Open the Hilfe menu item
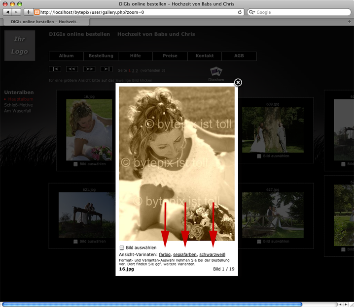Image resolution: width=354 pixels, height=307 pixels. pos(135,56)
